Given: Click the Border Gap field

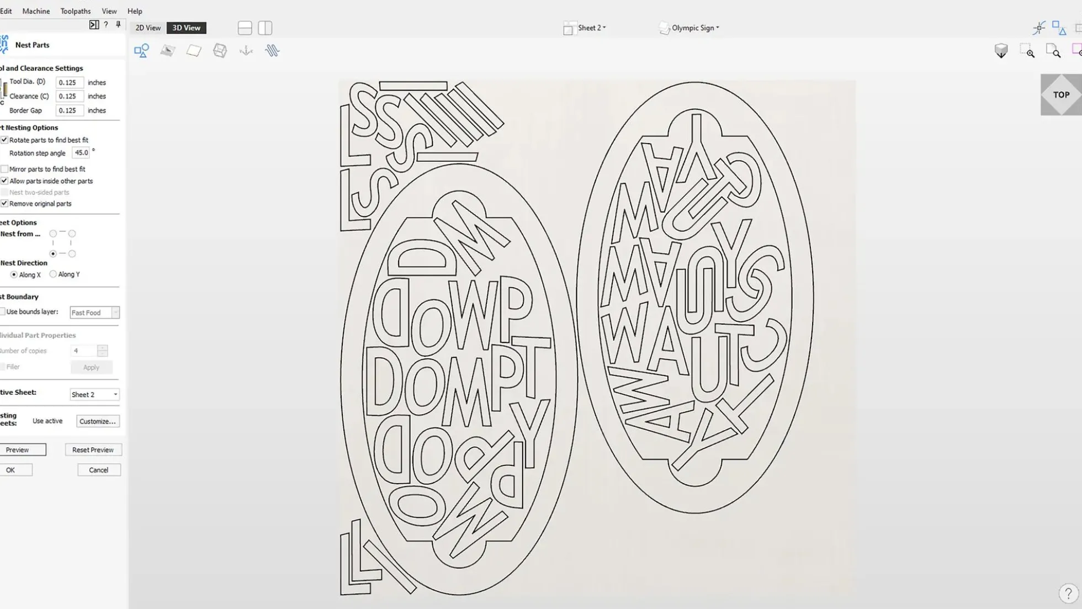Looking at the screenshot, I should point(70,110).
